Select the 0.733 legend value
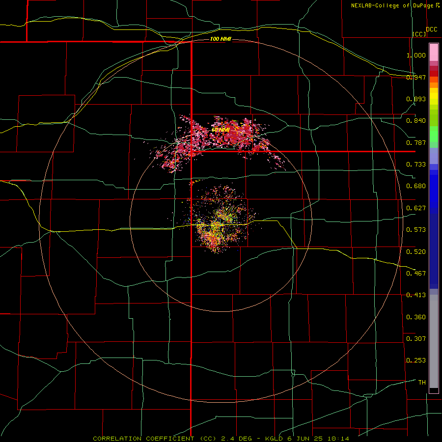The image size is (442, 442). point(416,165)
